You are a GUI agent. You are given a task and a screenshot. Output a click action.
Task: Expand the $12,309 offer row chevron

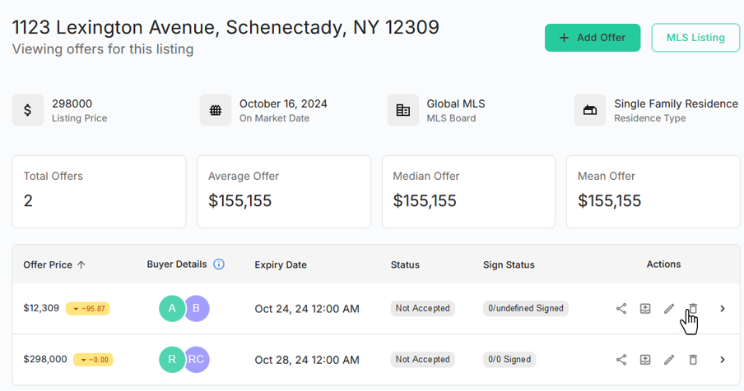pyautogui.click(x=723, y=309)
